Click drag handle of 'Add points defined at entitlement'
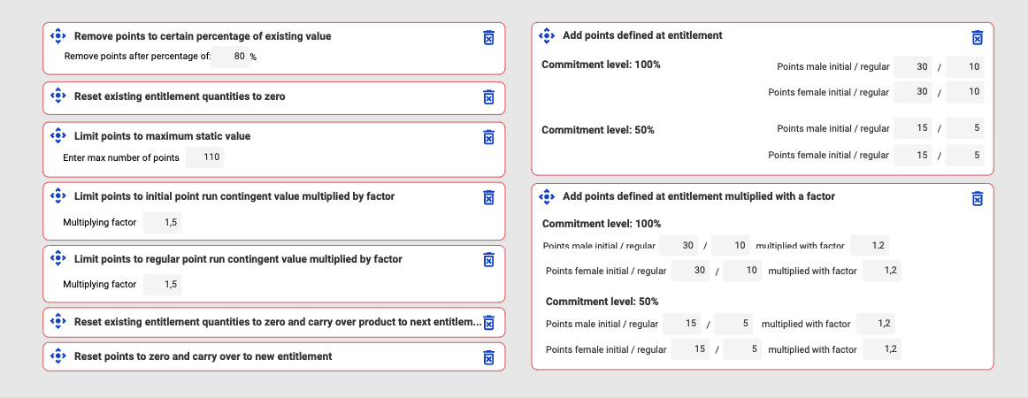The width and height of the screenshot is (1028, 398). pos(547,36)
